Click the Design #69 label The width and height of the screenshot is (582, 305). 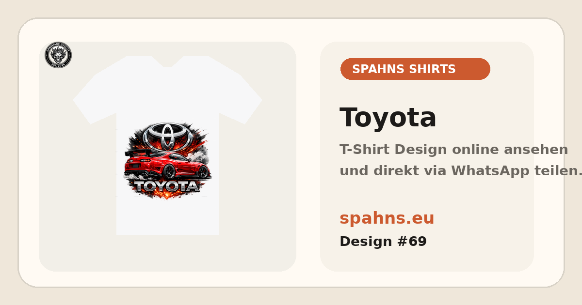pyautogui.click(x=383, y=242)
